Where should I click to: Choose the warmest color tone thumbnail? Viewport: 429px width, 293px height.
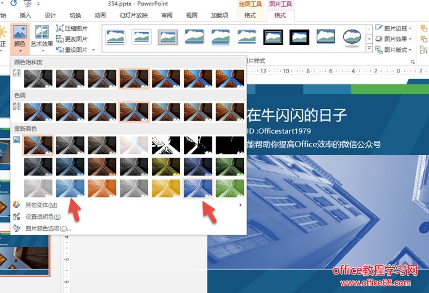pos(230,112)
